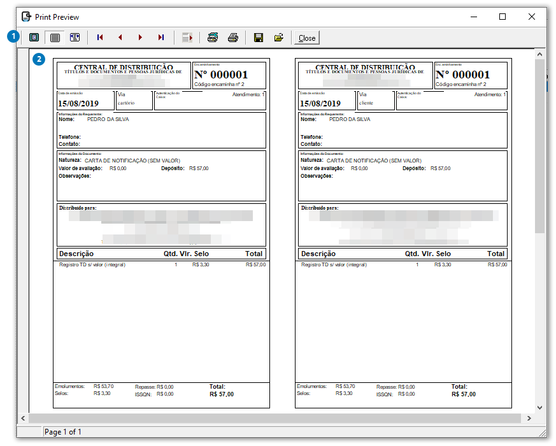Click the horizontal scrollbar thumb

274,419
